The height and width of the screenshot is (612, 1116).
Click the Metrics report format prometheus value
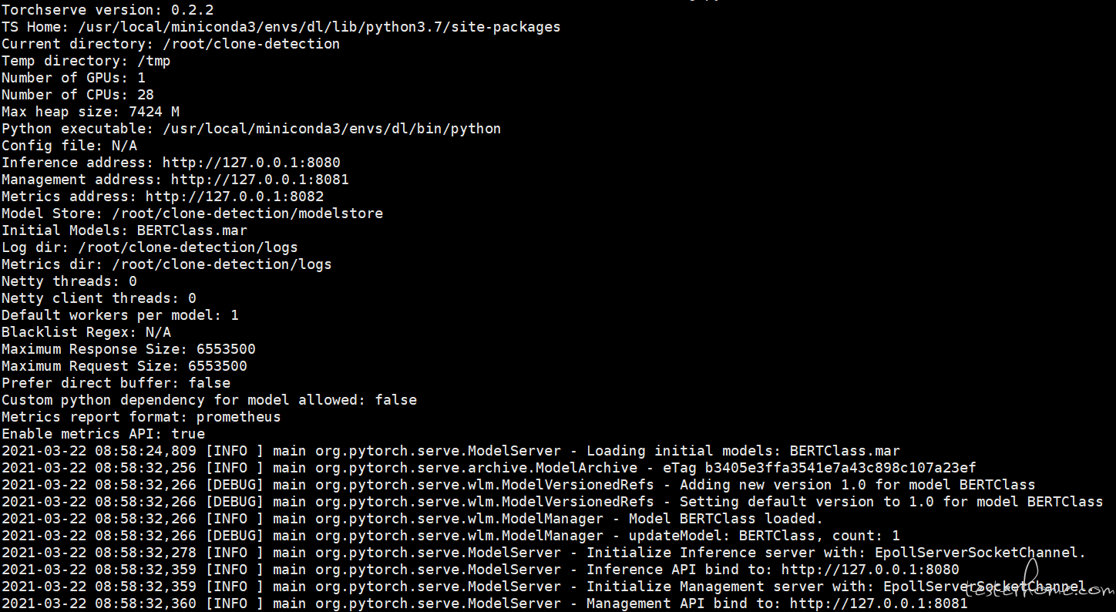(x=239, y=417)
